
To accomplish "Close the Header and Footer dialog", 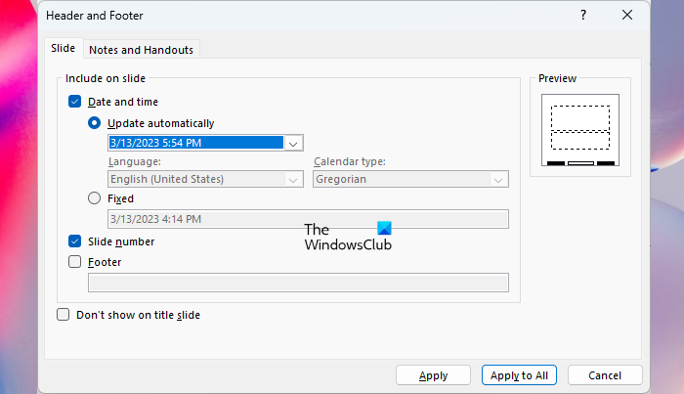I will [x=627, y=16].
